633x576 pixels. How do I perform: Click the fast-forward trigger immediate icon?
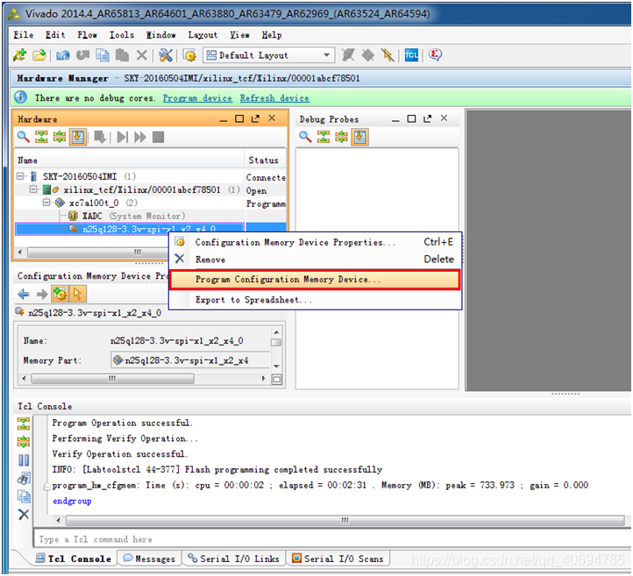(140, 138)
